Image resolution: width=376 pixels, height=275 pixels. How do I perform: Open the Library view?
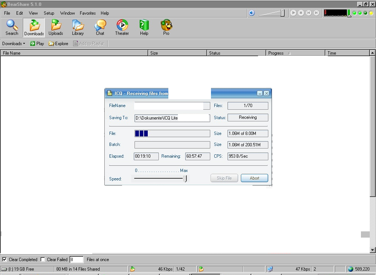pos(78,27)
